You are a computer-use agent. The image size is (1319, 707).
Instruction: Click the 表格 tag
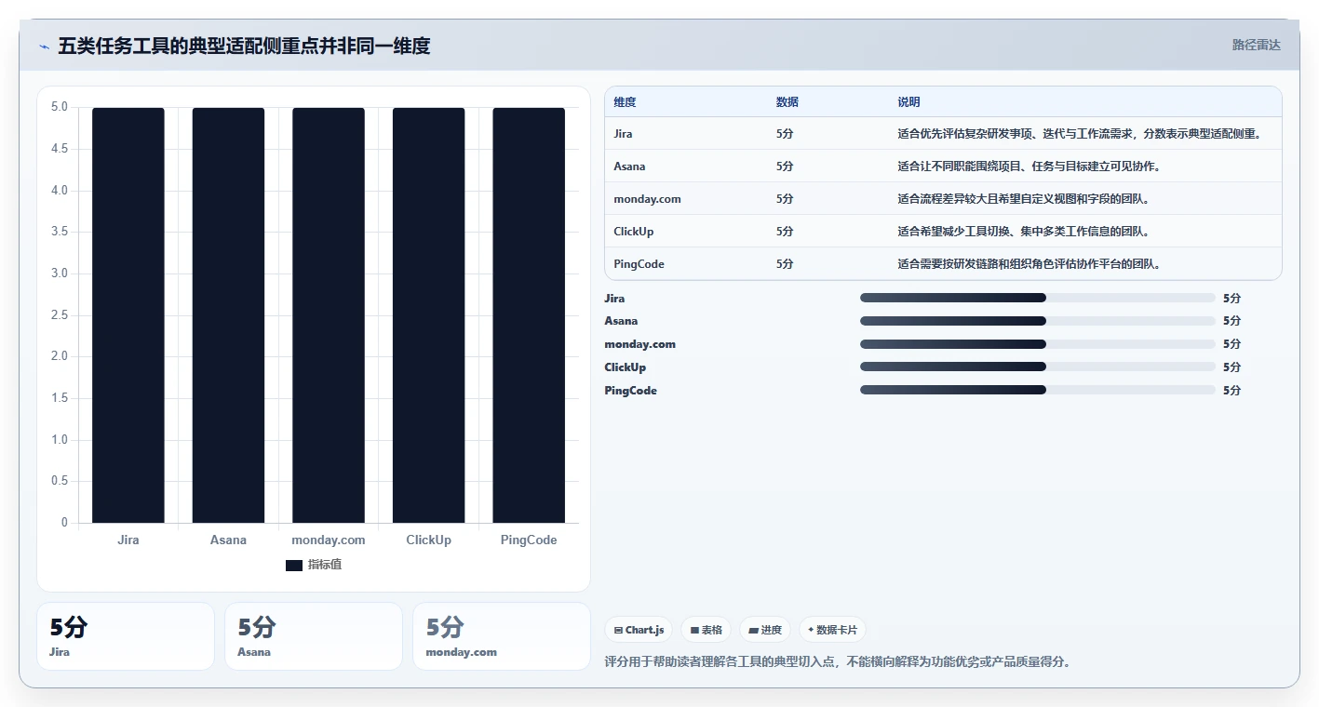707,630
